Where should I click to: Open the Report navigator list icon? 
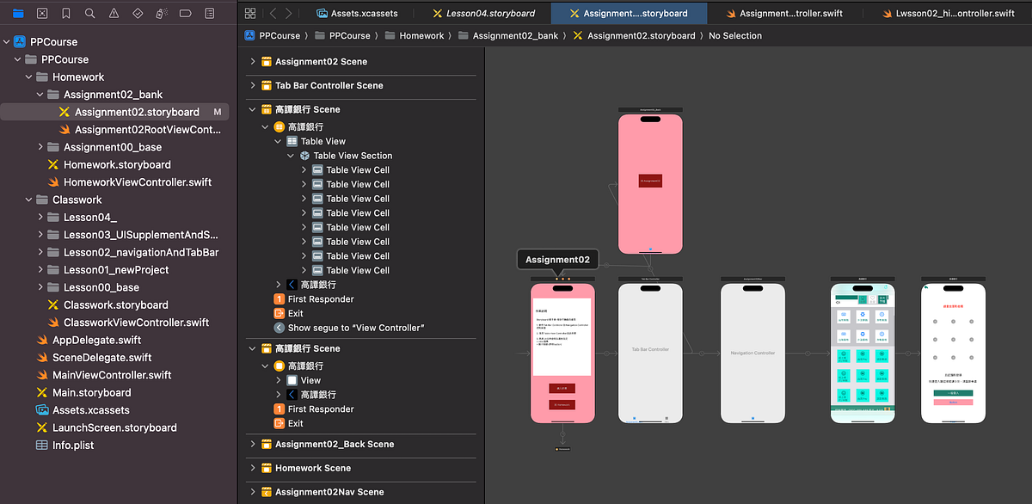[x=208, y=13]
